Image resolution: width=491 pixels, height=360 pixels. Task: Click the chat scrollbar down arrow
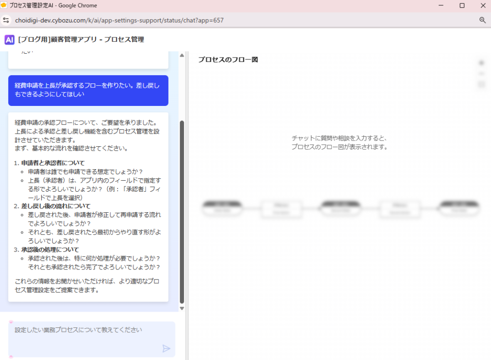(182, 308)
